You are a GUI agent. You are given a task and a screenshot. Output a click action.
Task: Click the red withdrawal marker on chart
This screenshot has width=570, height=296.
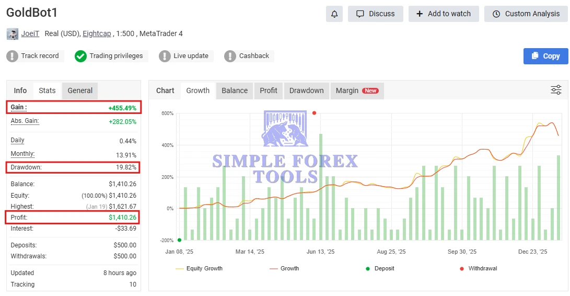coord(314,113)
